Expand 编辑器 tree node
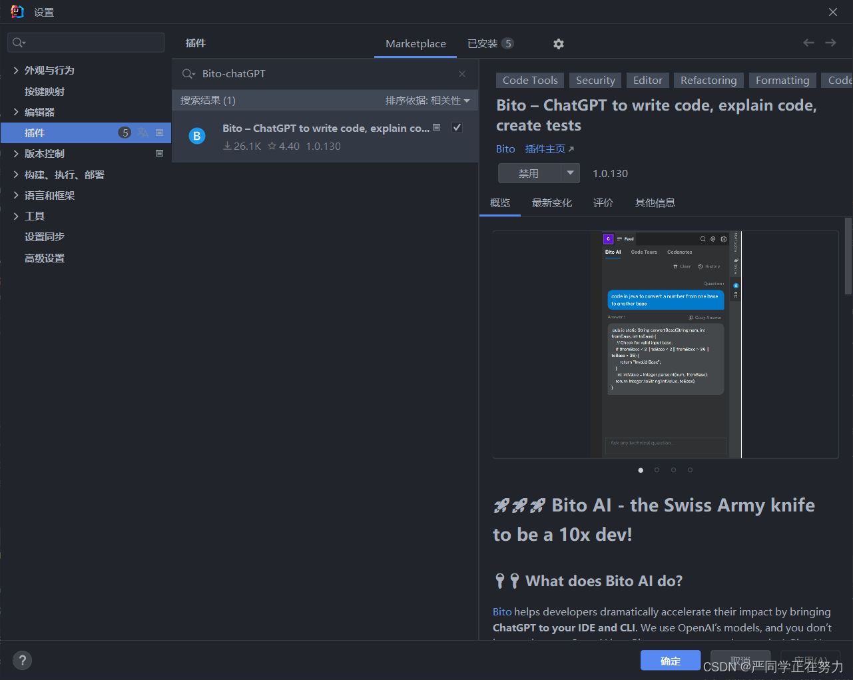Viewport: 853px width, 680px height. [x=16, y=112]
